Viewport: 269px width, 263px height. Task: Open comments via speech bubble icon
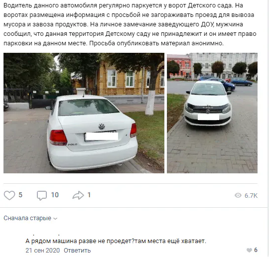pyautogui.click(x=42, y=195)
